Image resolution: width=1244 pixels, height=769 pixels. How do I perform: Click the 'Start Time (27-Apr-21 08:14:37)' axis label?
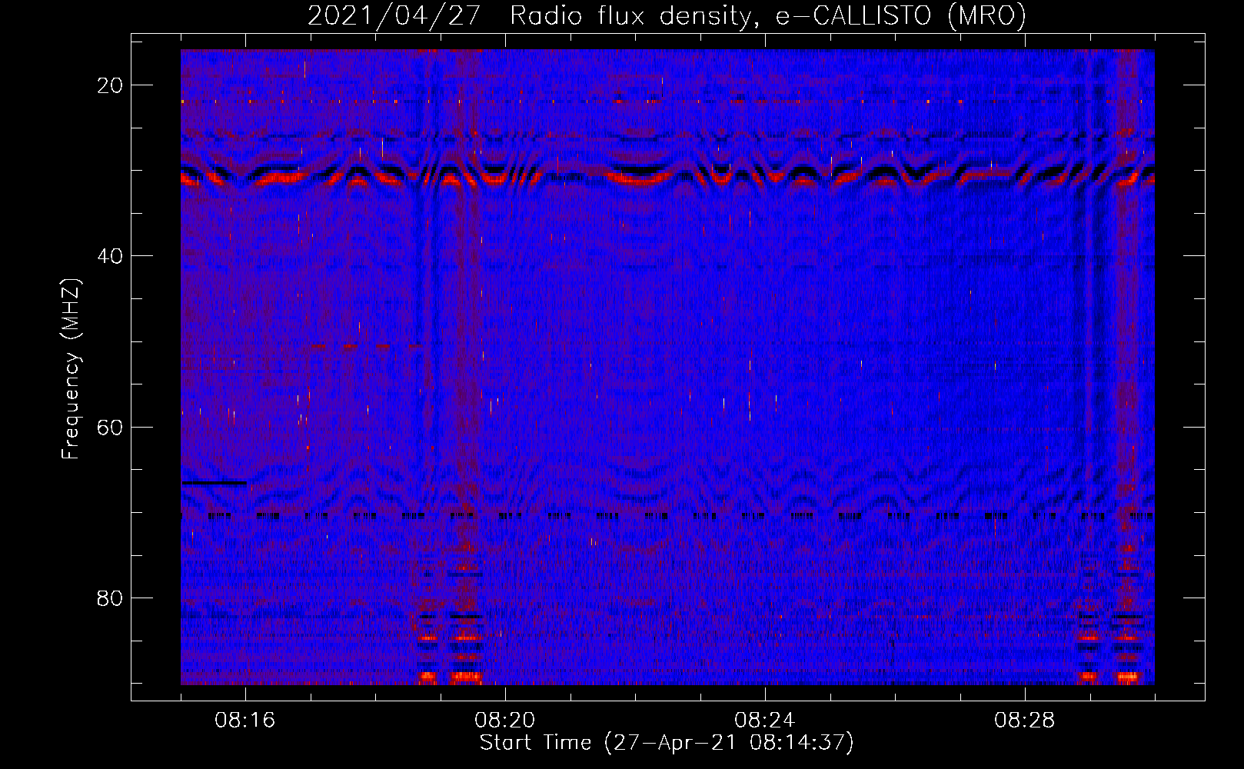click(x=667, y=743)
